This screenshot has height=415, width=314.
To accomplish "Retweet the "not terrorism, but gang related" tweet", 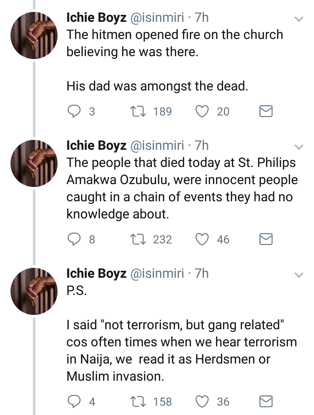I will pyautogui.click(x=138, y=402).
